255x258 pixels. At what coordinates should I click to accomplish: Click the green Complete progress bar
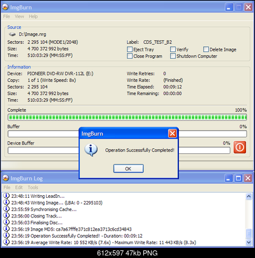[128, 117]
